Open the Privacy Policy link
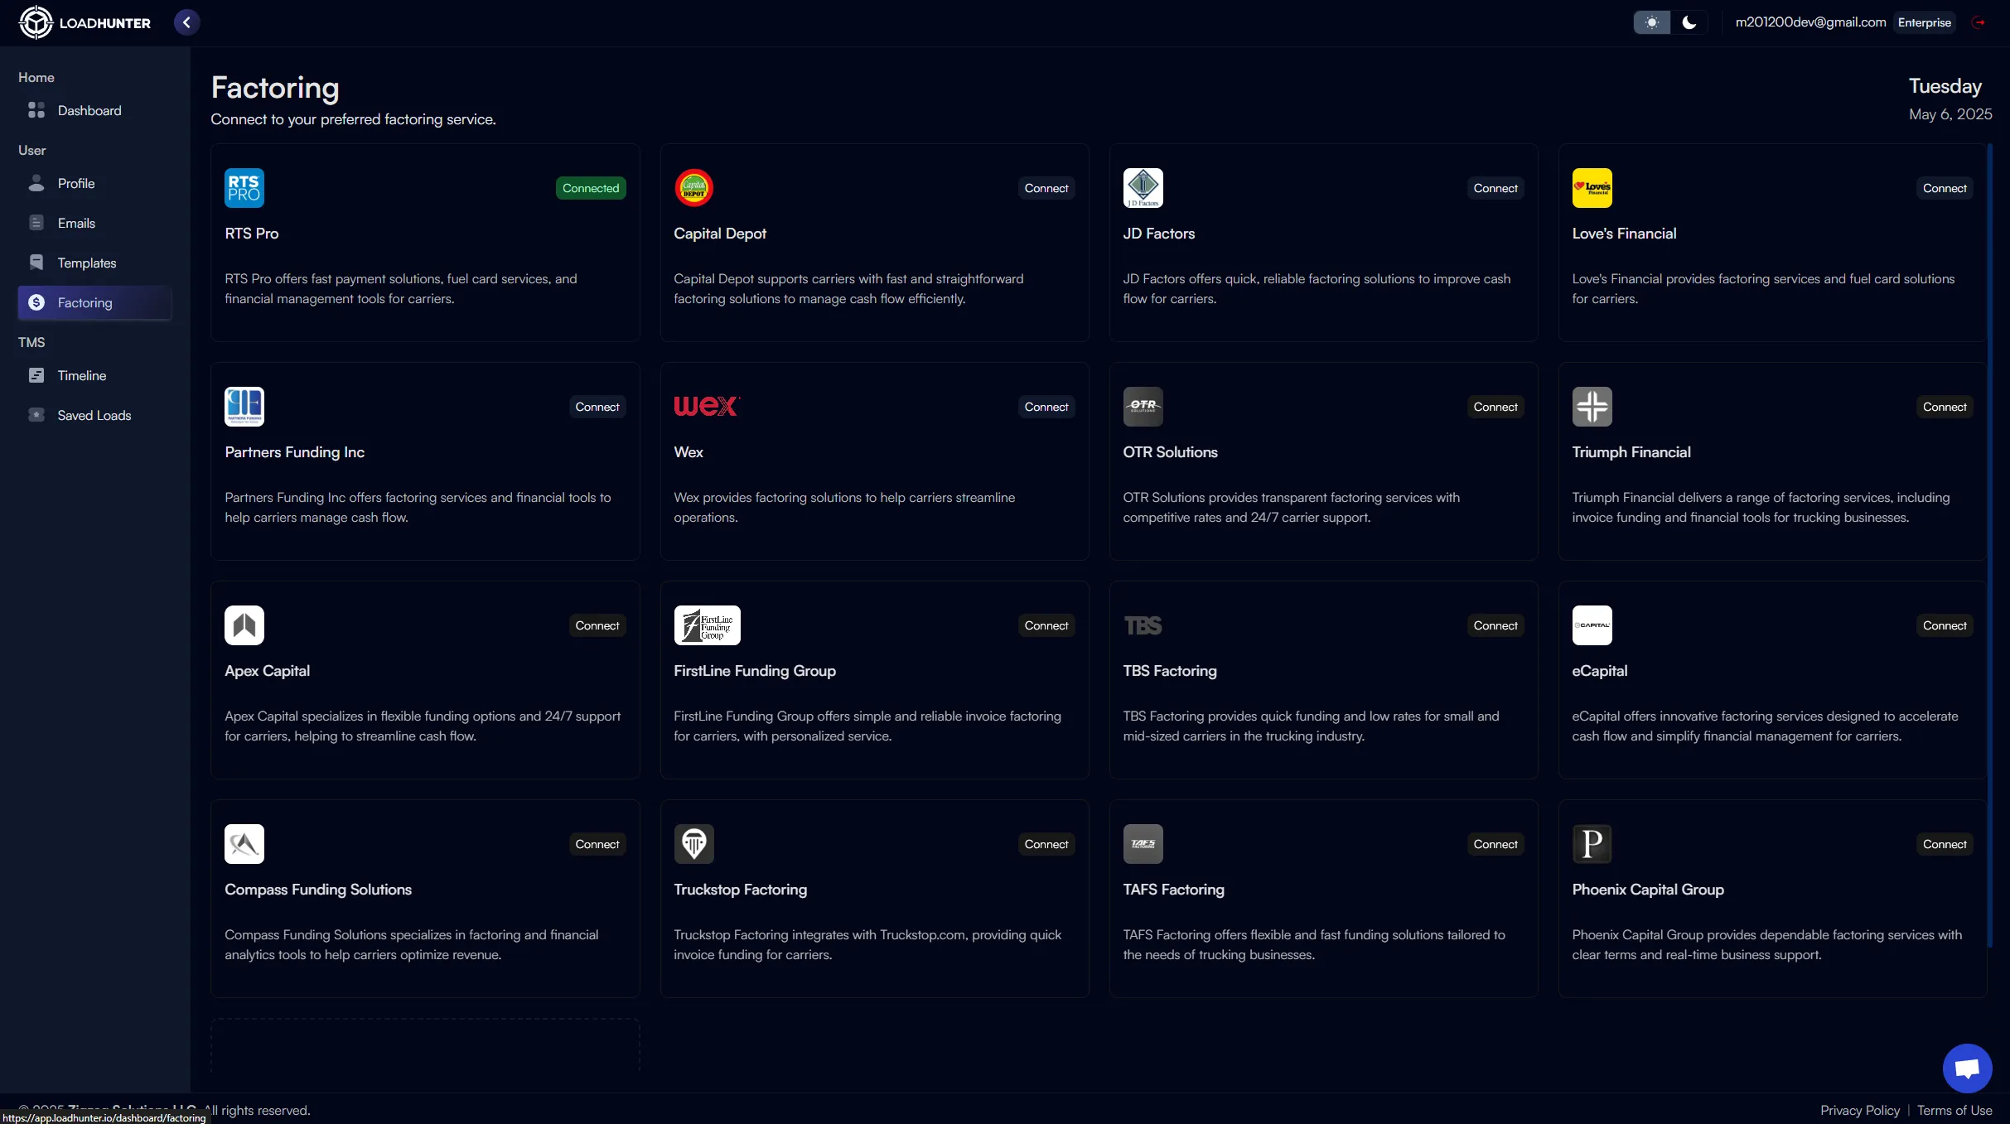The width and height of the screenshot is (2010, 1124). pyautogui.click(x=1859, y=1110)
